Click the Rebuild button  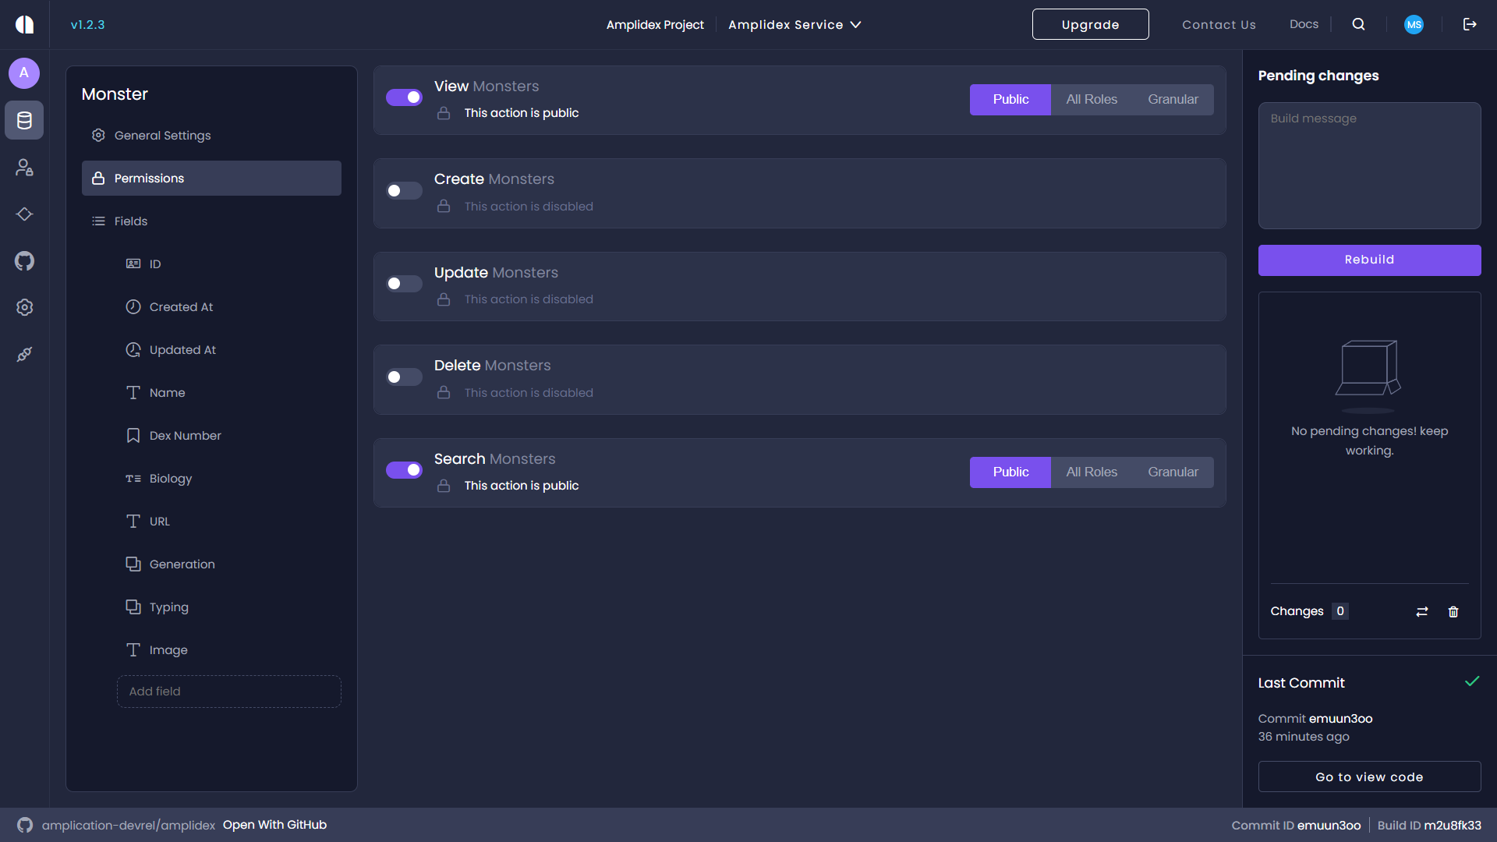point(1369,260)
